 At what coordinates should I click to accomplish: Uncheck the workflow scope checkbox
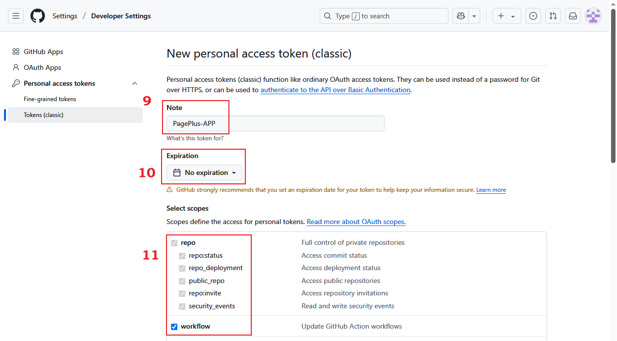pos(174,327)
